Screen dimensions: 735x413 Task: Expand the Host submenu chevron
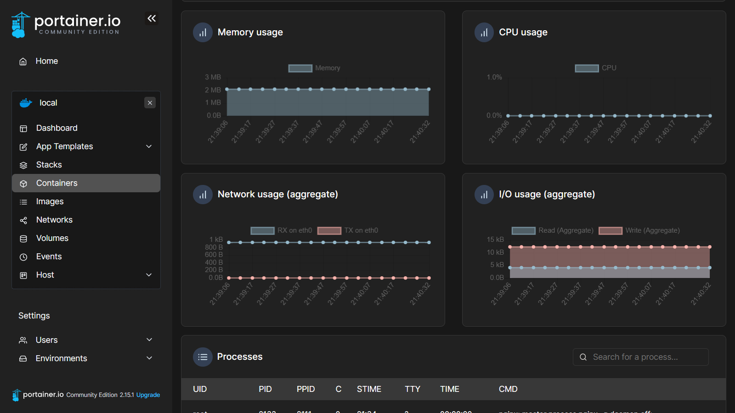coord(149,275)
